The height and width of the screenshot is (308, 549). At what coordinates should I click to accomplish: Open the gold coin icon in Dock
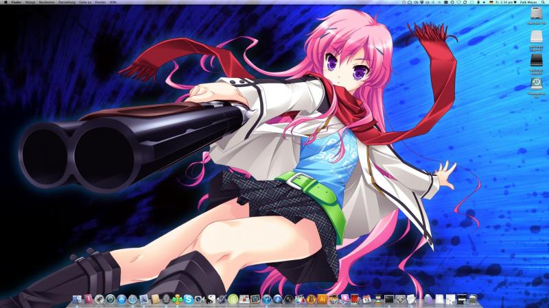(x=312, y=299)
